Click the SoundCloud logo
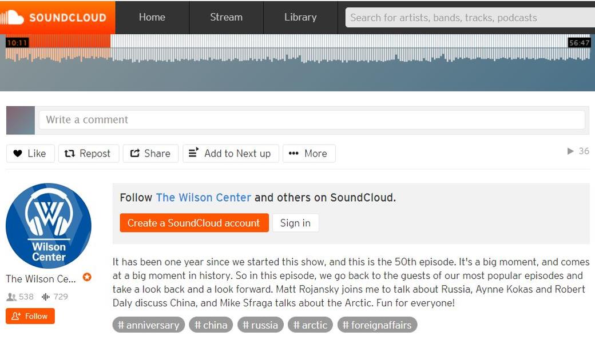 pos(57,17)
